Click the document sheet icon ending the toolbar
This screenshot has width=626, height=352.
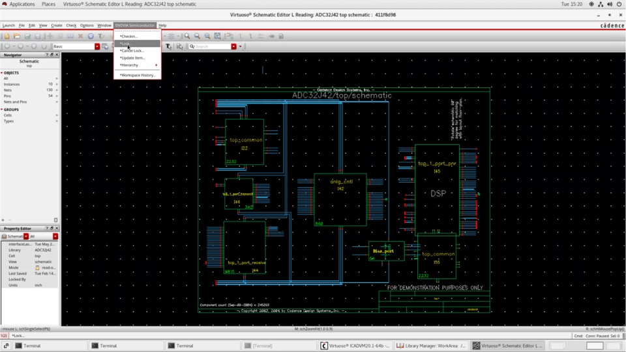[x=281, y=36]
